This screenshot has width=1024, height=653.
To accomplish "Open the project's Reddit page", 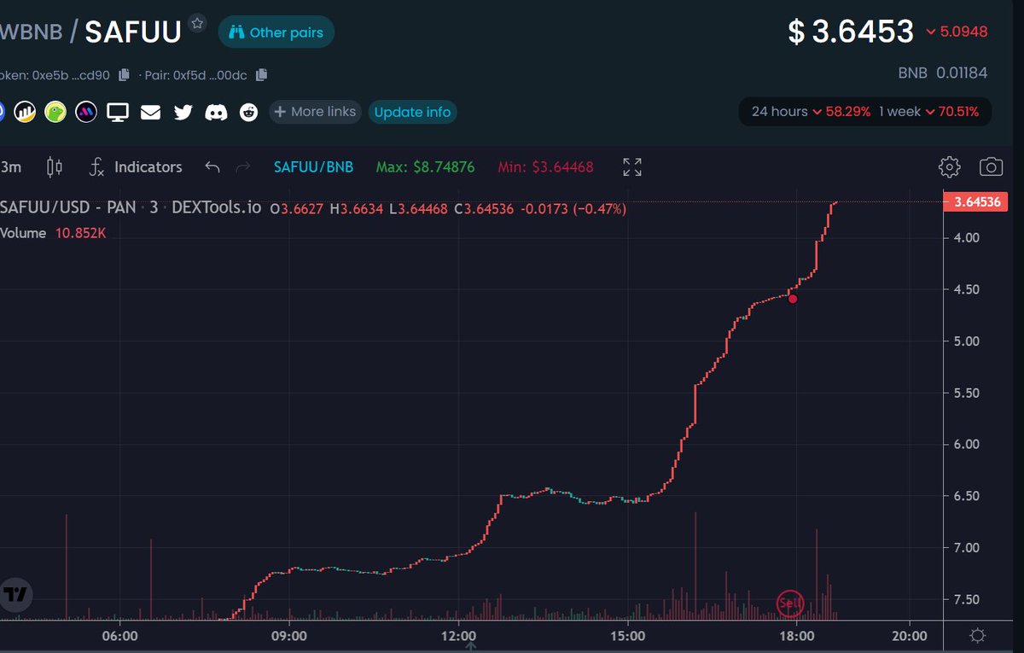I will point(248,112).
